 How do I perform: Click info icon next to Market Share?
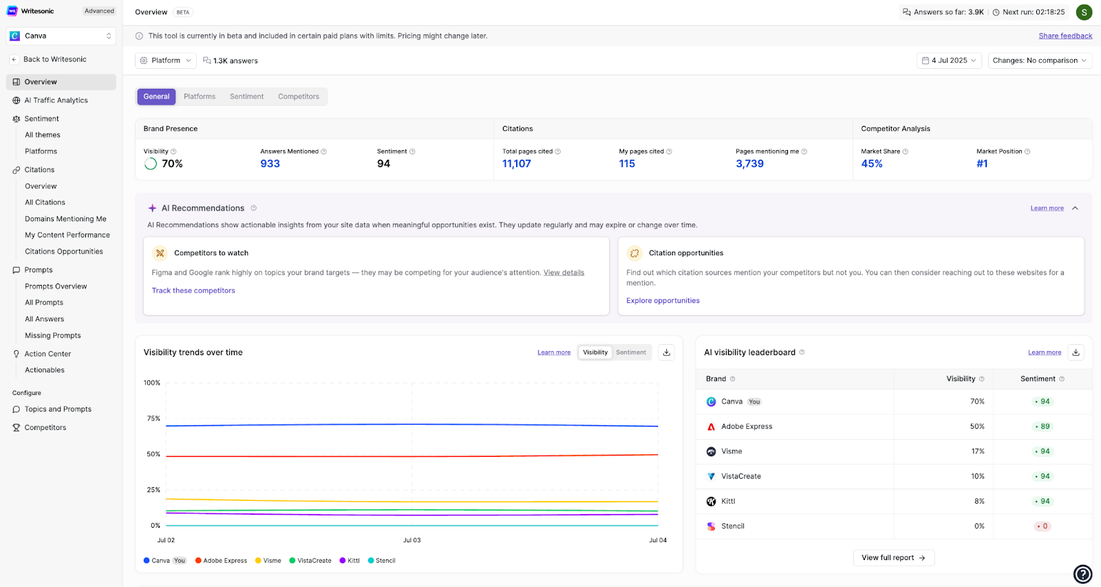pyautogui.click(x=905, y=151)
